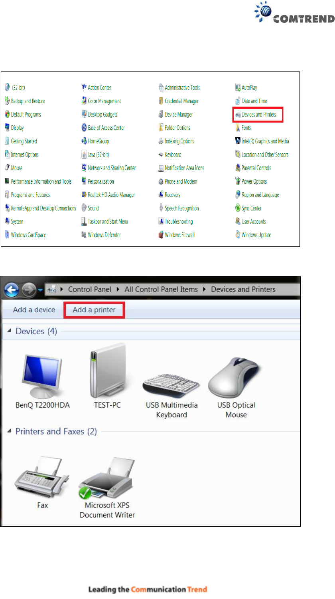Click the Devices and Printers icon
Image resolution: width=335 pixels, height=599 pixels.
[x=238, y=114]
